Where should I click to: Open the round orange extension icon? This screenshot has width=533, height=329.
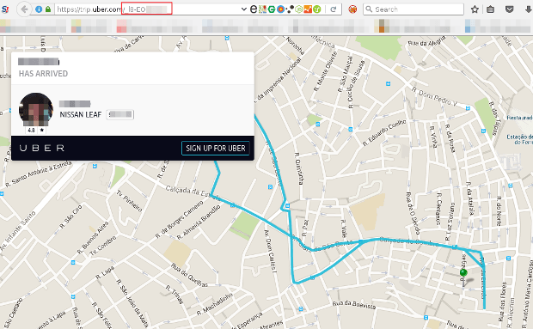click(352, 9)
